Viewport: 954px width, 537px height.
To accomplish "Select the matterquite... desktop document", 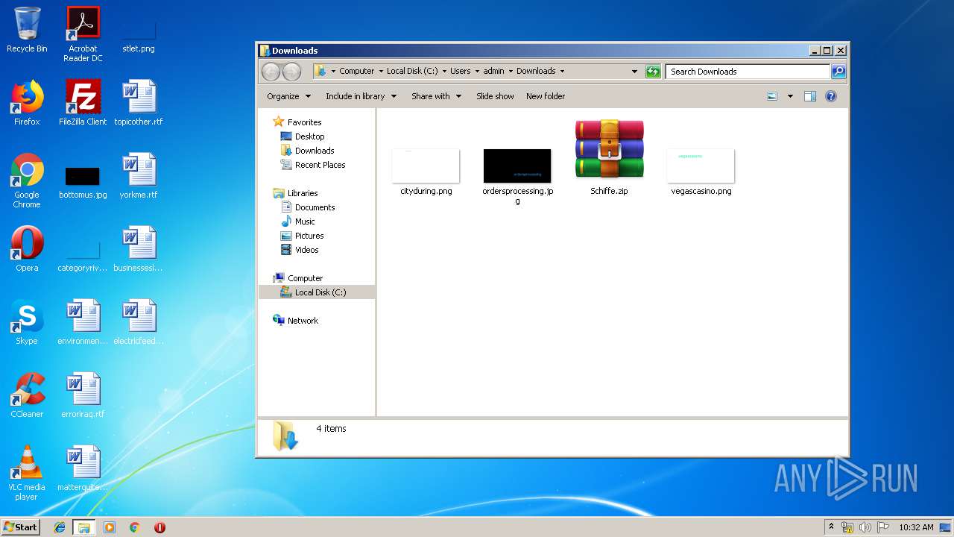I will click(x=83, y=468).
